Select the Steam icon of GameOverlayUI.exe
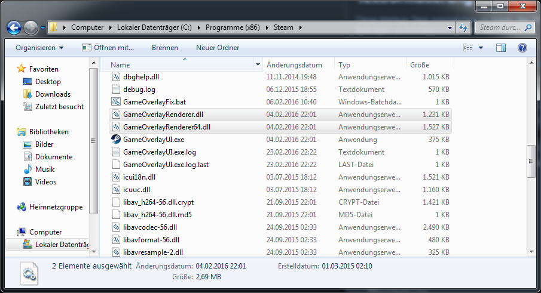Image resolution: width=541 pixels, height=293 pixels. pos(116,140)
